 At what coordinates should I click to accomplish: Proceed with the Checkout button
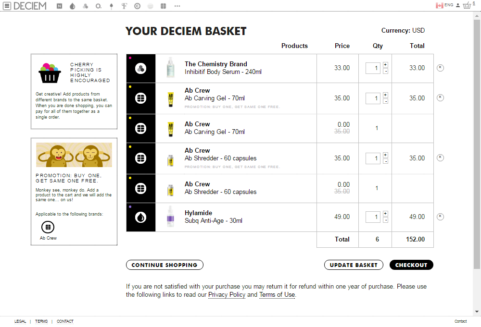pos(411,265)
